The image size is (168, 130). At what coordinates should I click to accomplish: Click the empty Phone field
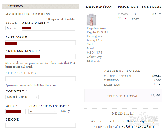(40, 125)
